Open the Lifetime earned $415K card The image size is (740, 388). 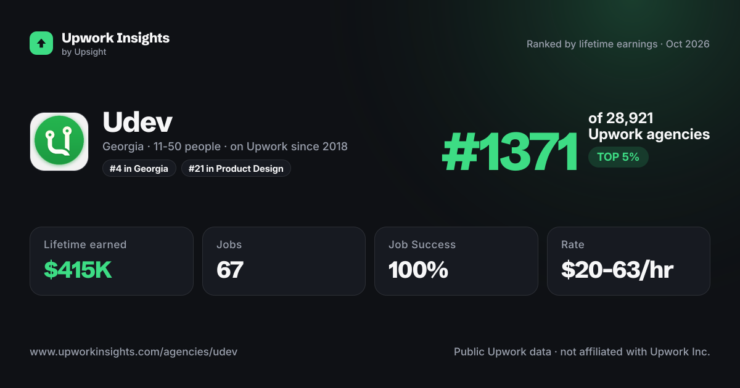coord(112,261)
